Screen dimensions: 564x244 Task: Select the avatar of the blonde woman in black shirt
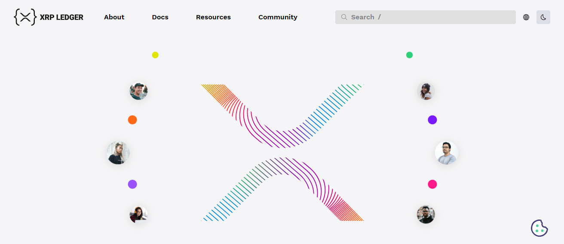coord(118,153)
